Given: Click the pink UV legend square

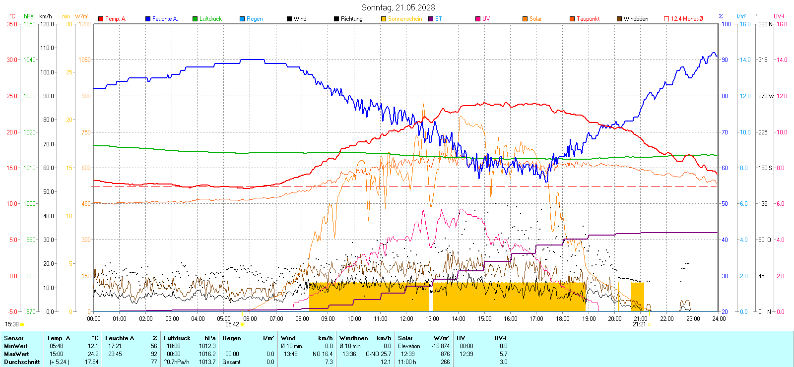Looking at the screenshot, I should coord(478,19).
